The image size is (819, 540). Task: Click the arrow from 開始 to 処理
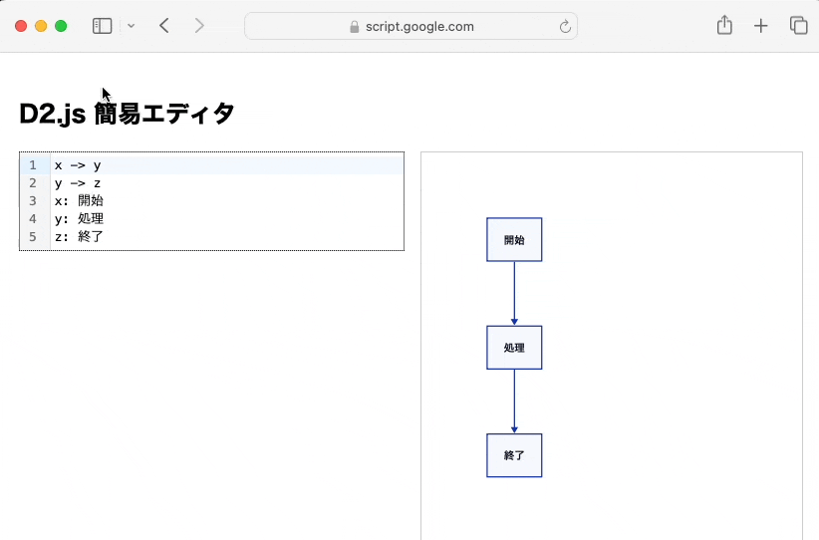514,294
